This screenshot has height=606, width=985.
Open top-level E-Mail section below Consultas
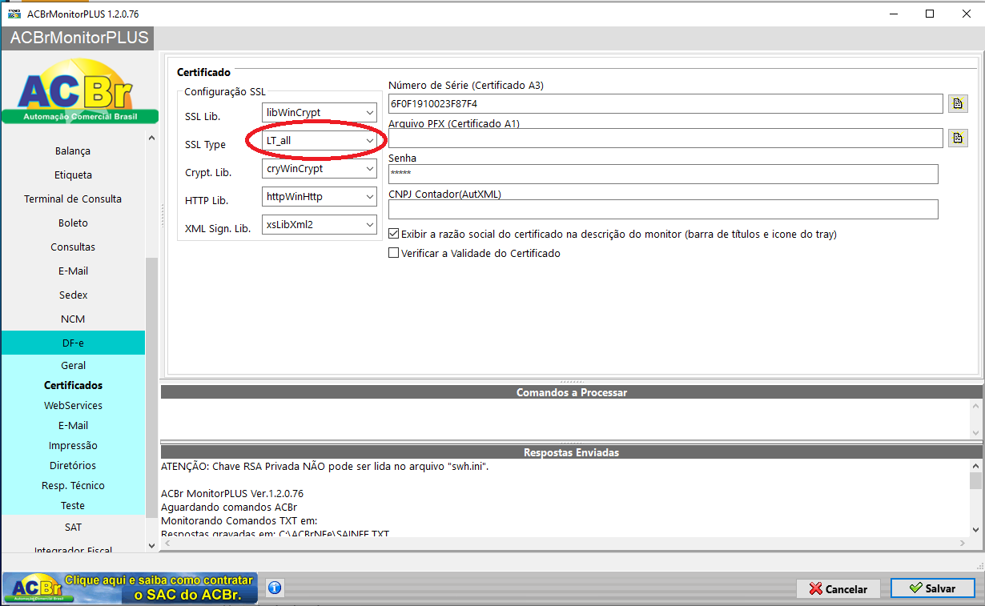click(x=73, y=271)
